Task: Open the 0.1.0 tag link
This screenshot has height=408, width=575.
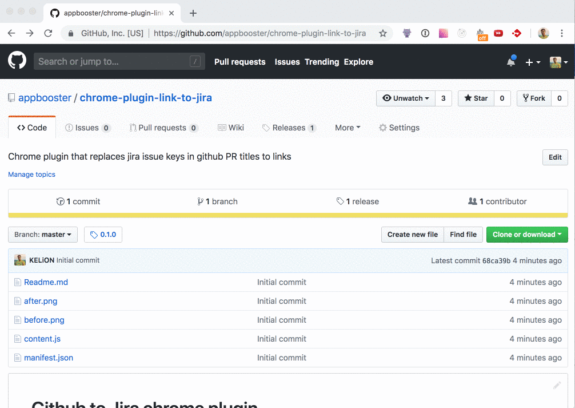Action: click(x=103, y=235)
